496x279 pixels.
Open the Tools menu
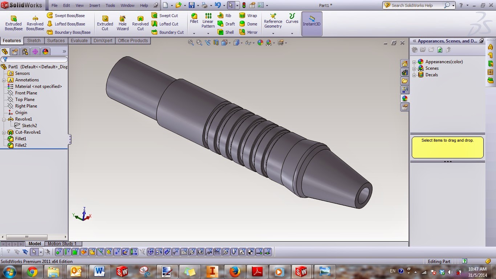pyautogui.click(x=110, y=5)
